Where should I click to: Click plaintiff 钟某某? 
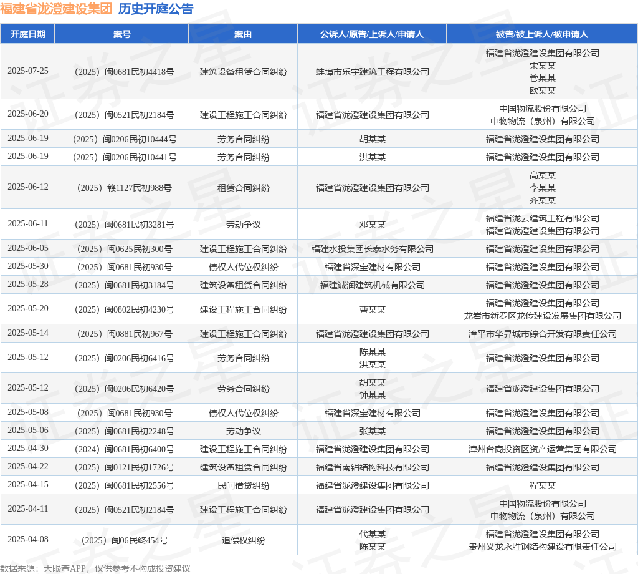[373, 395]
